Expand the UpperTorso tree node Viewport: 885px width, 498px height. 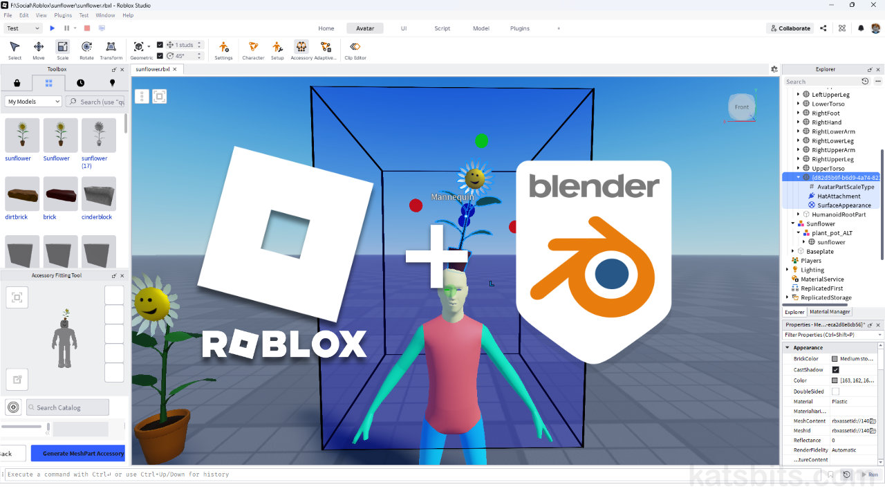tap(798, 169)
